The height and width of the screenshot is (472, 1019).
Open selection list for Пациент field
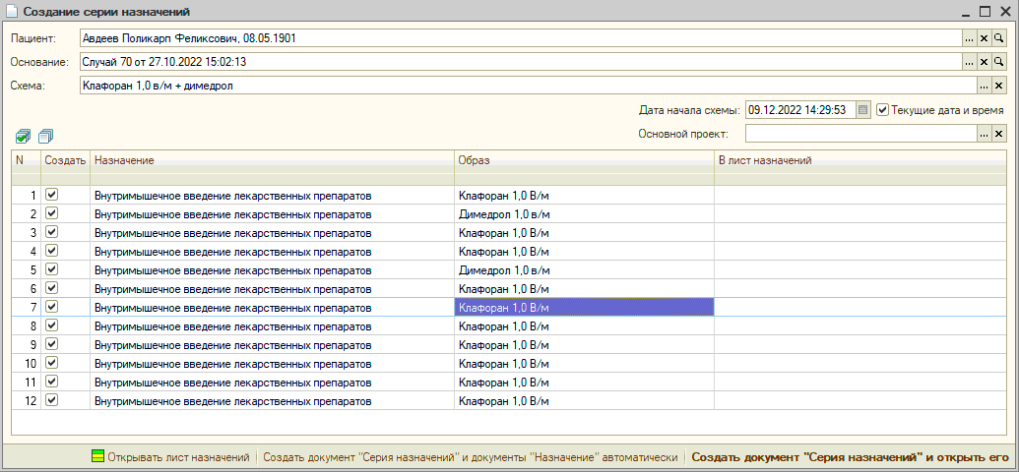[969, 38]
